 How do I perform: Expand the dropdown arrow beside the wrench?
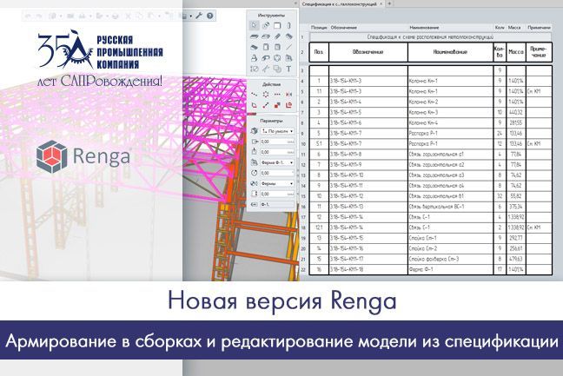(191, 16)
